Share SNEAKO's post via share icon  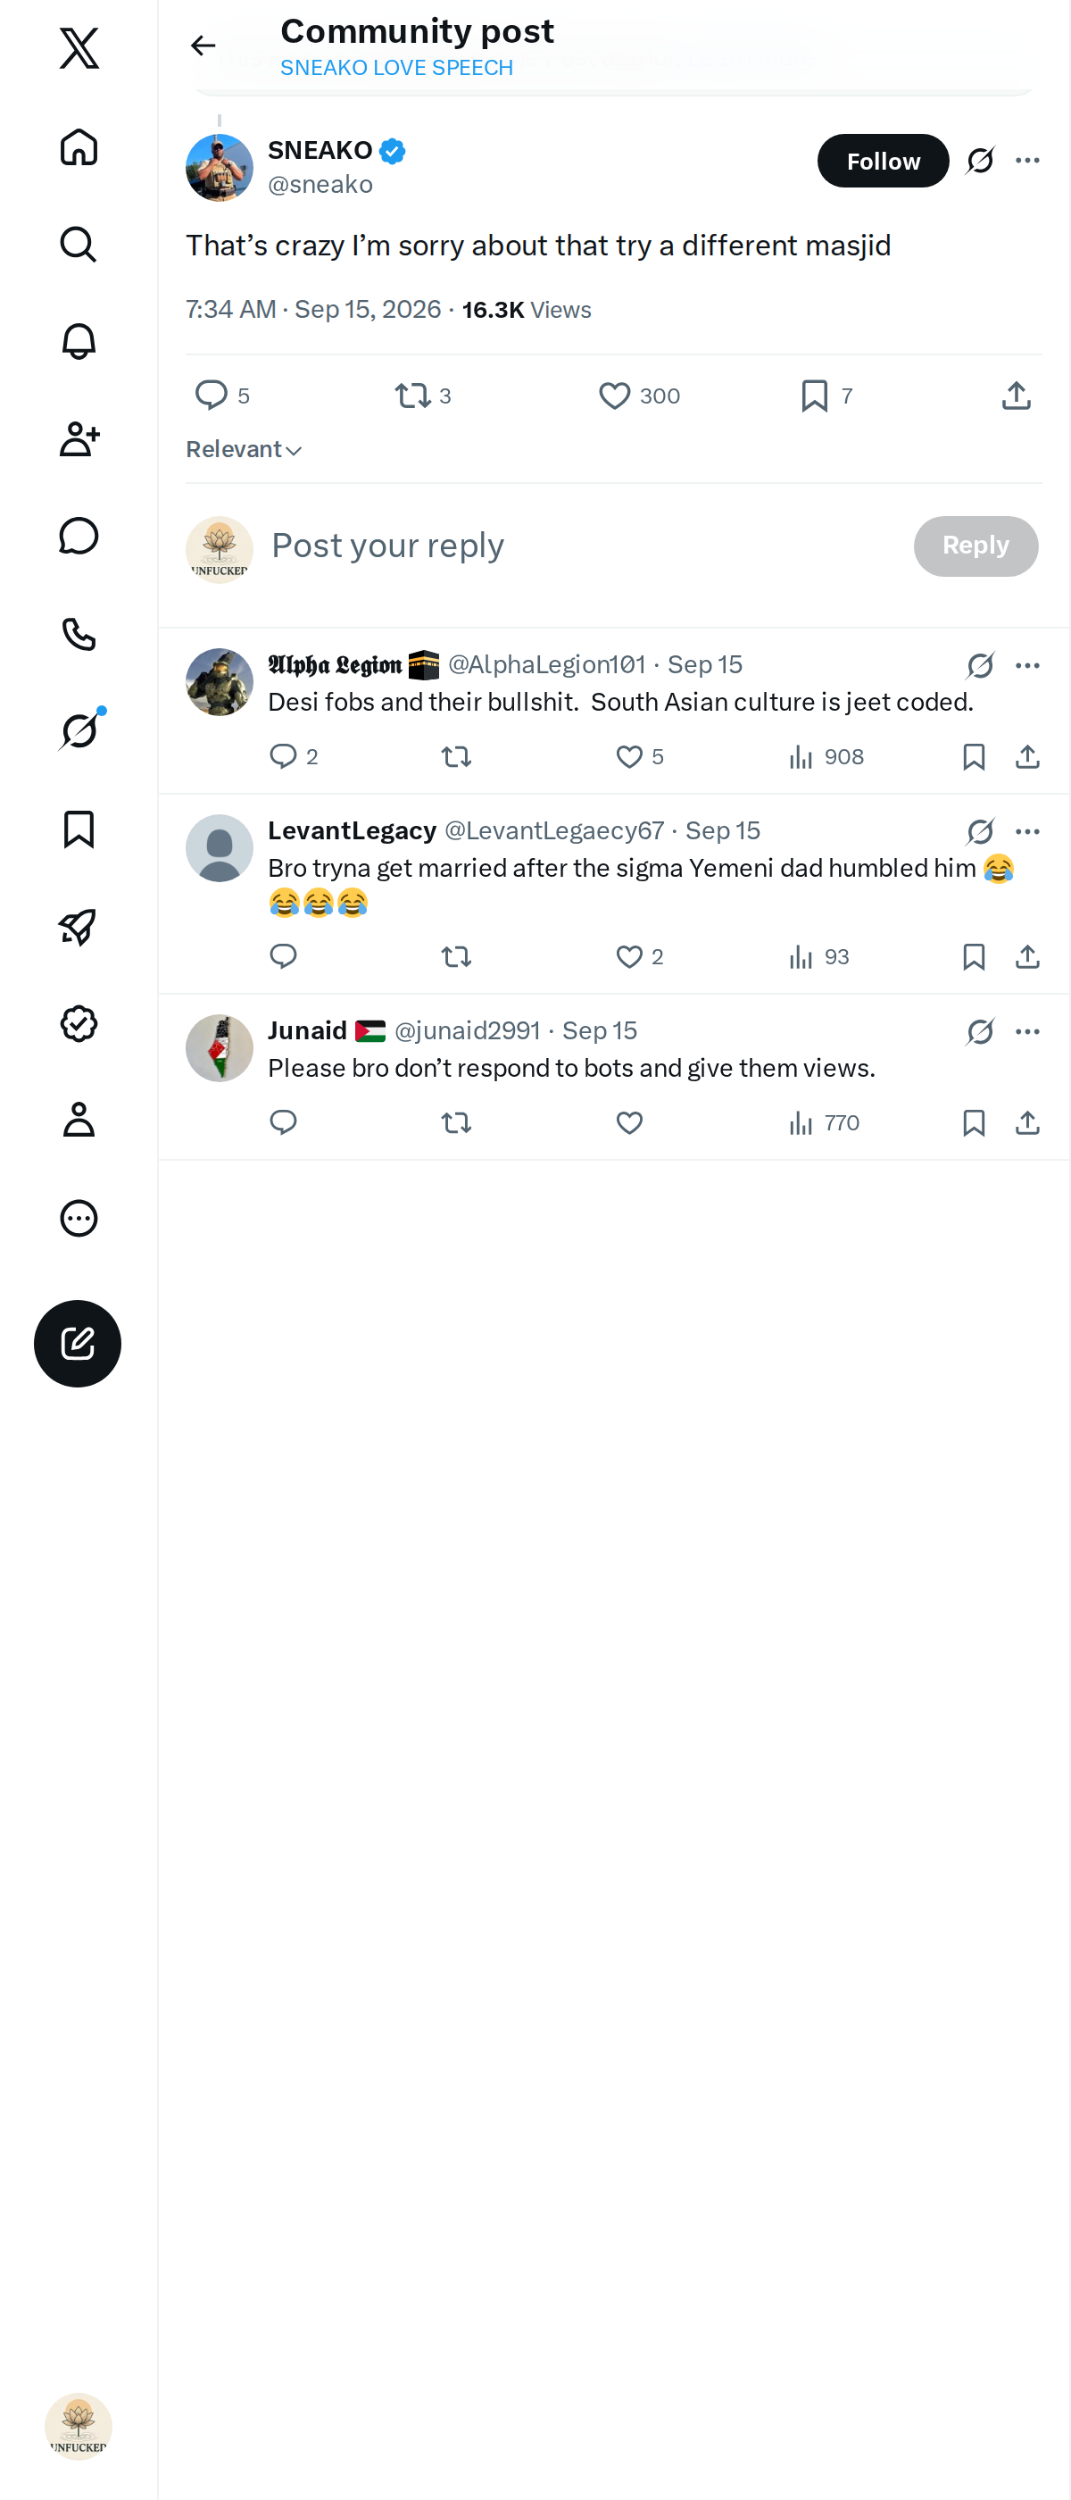[1016, 395]
